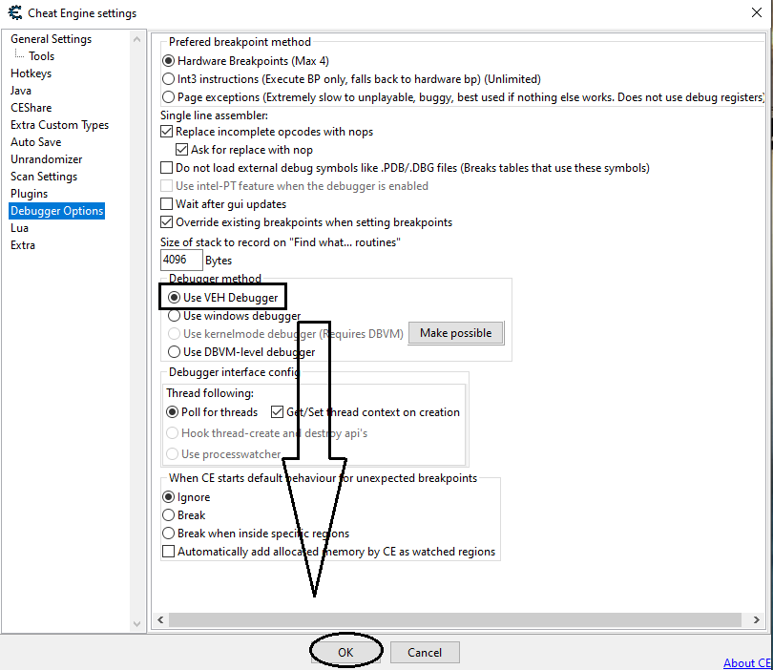The width and height of the screenshot is (773, 670).
Task: Click the Cheat Engine logo icon in title bar
Action: click(x=15, y=12)
